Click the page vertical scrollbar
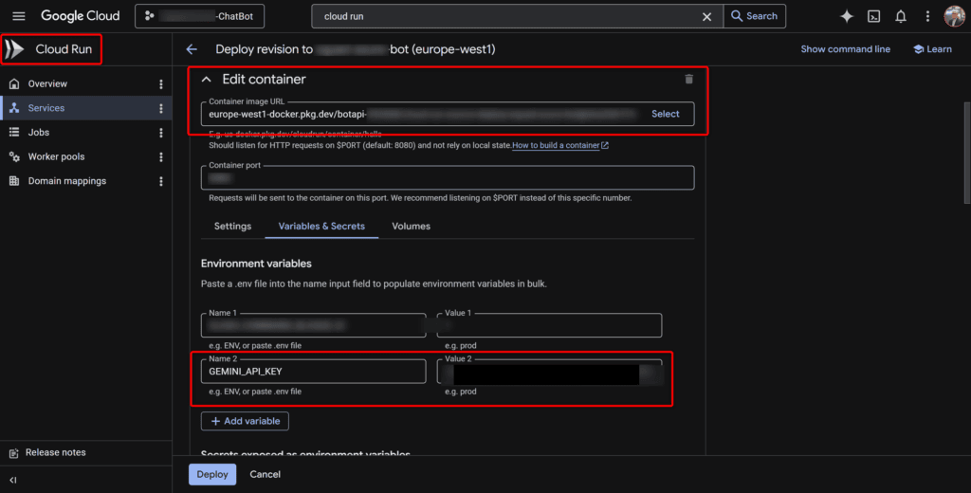The image size is (971, 493). (x=966, y=153)
